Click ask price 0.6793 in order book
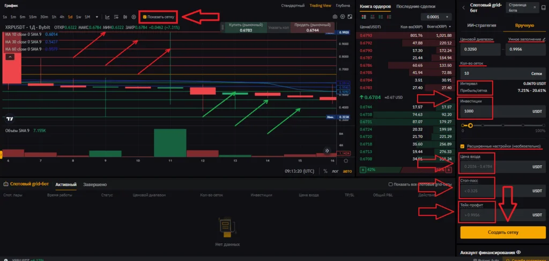Screen dimensions: 549x261 pos(366,35)
